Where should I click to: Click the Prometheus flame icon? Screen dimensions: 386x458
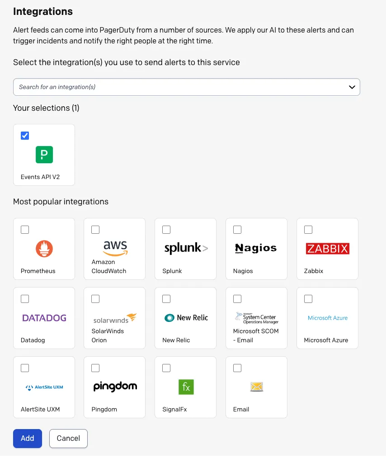(x=44, y=249)
